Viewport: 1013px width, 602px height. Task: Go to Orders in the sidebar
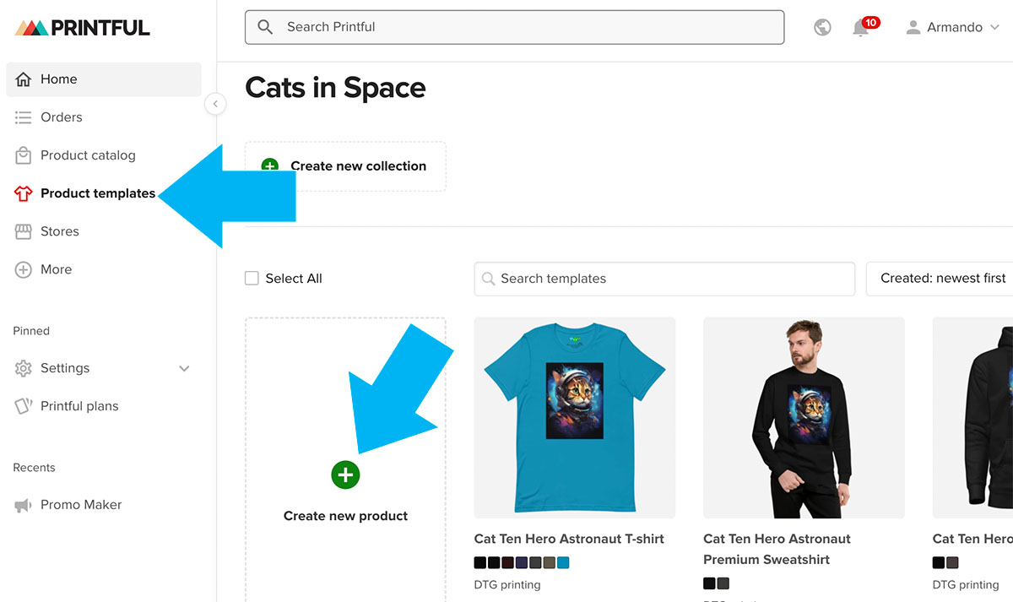click(61, 117)
